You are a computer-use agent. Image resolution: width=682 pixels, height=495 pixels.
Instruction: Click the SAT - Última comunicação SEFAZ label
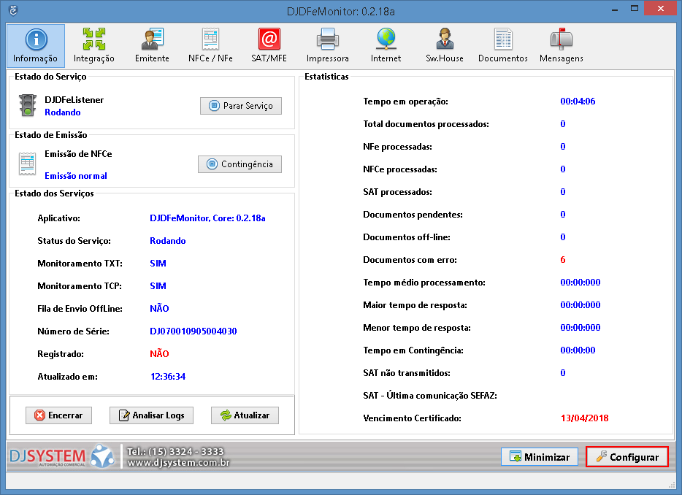430,396
